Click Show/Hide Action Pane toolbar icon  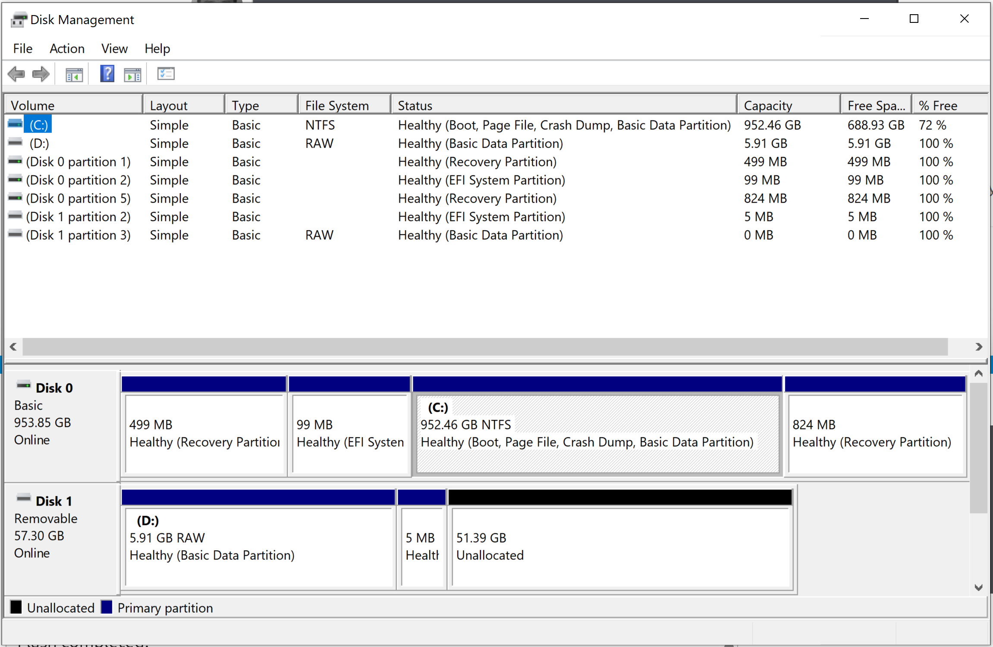coord(132,75)
